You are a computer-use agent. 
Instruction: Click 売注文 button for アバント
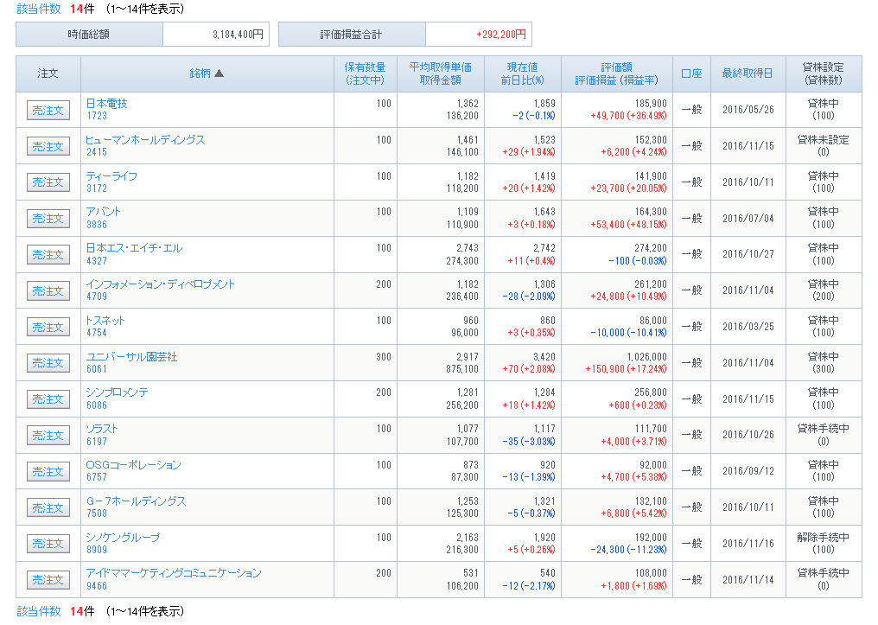tap(48, 219)
